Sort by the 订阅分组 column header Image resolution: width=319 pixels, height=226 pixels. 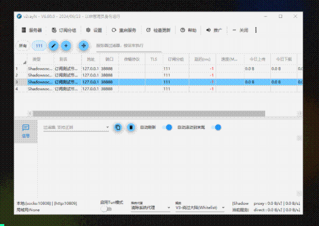176,59
